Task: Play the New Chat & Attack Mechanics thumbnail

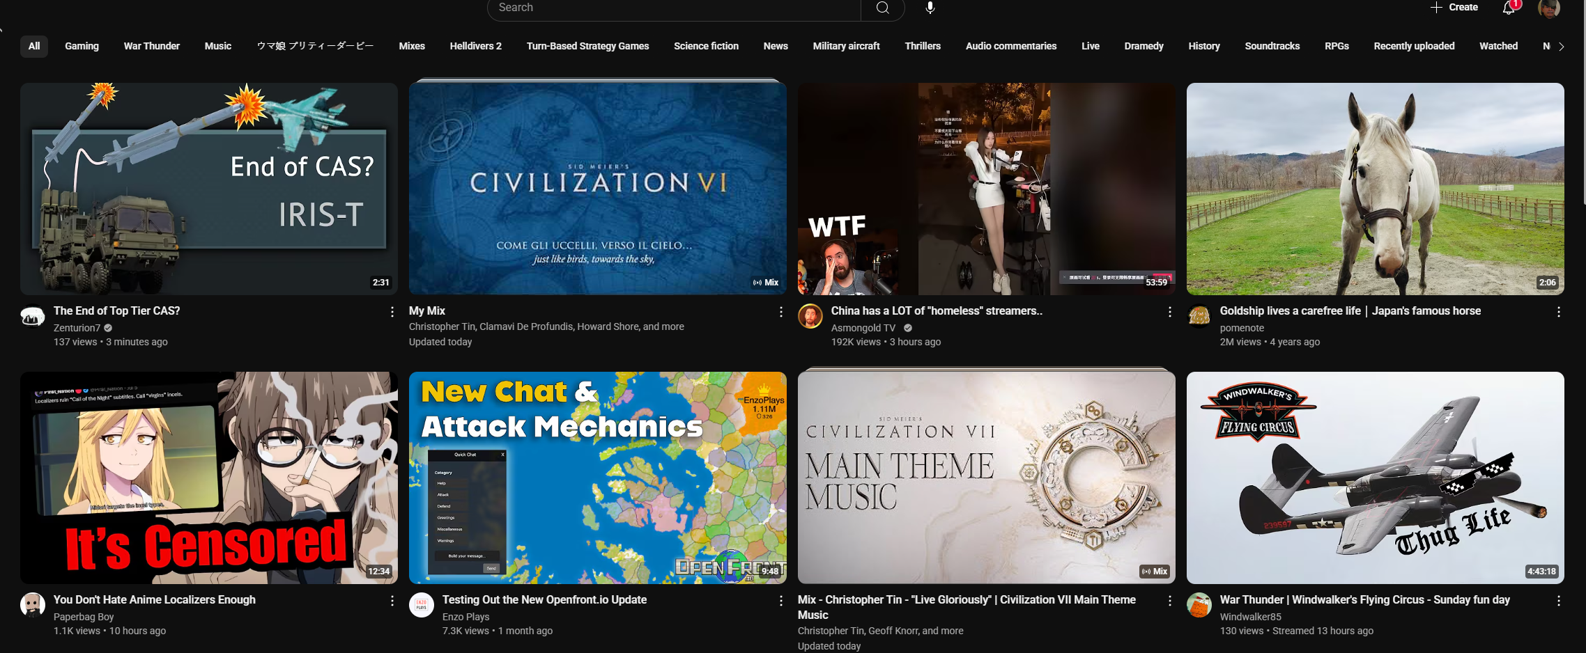Action: (x=598, y=478)
